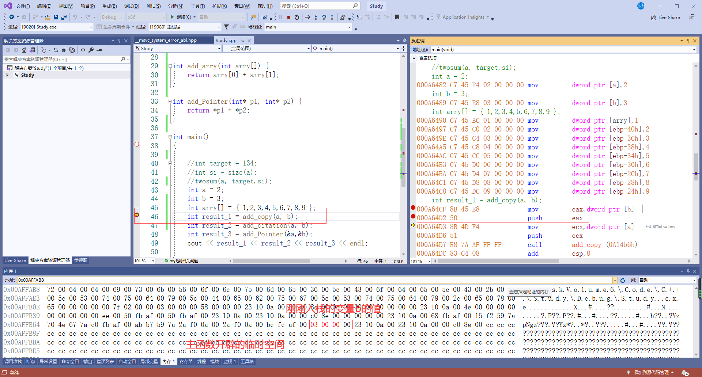This screenshot has width=702, height=377.
Task: Click the Step Over icon
Action: [324, 17]
